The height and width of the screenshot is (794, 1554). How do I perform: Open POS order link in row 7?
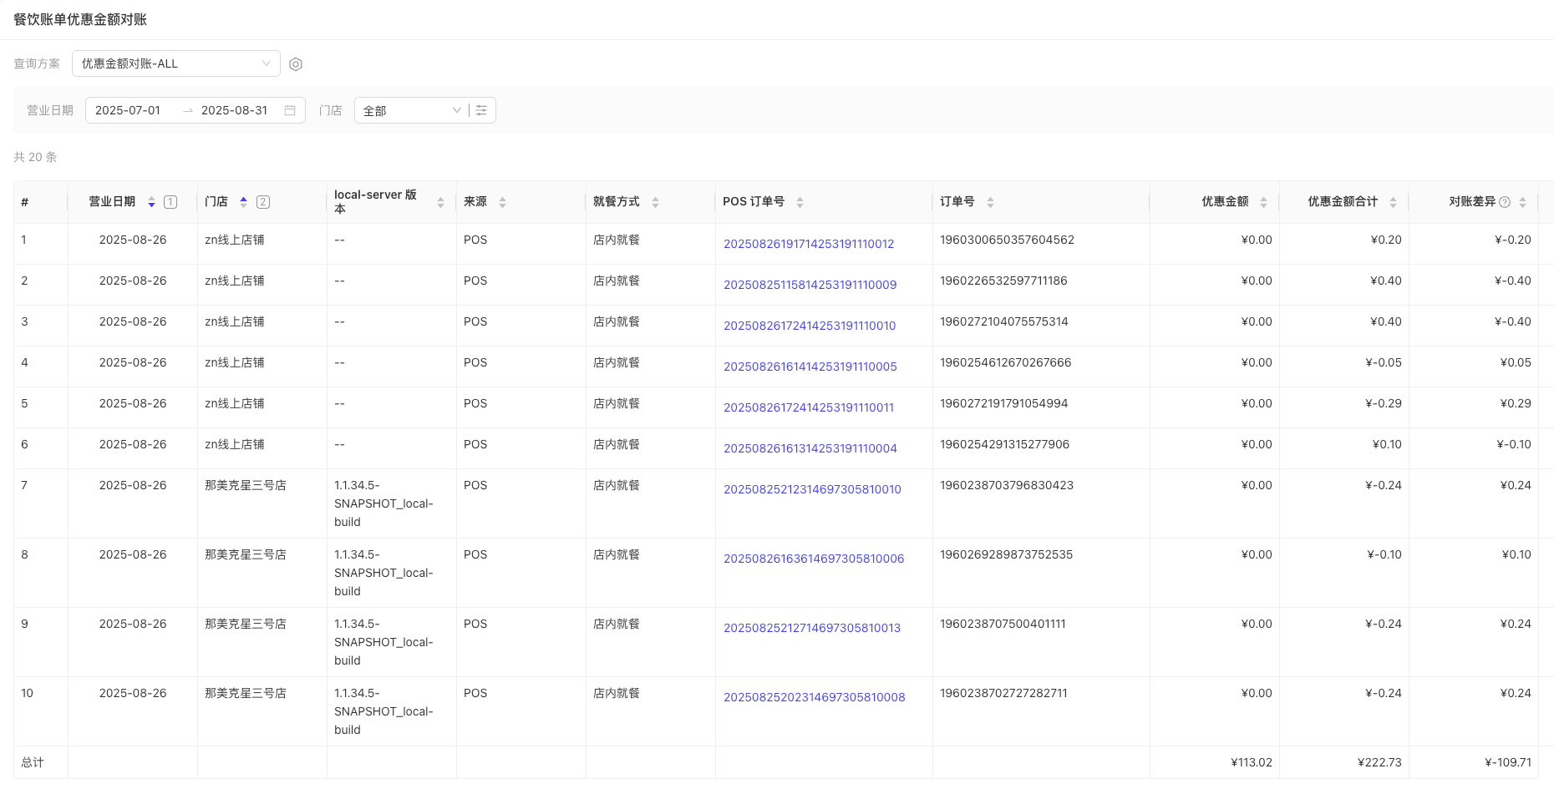812,489
